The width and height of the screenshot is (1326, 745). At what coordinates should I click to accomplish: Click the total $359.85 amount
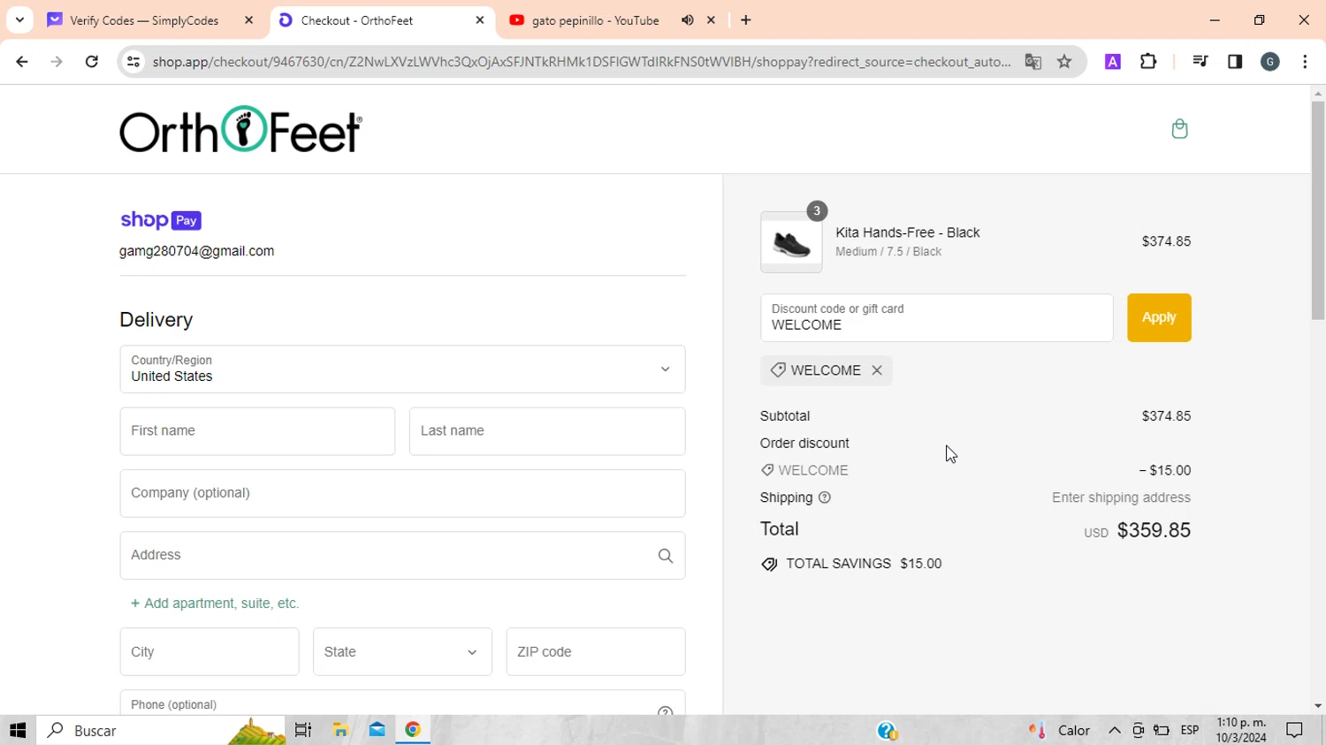point(1154,530)
